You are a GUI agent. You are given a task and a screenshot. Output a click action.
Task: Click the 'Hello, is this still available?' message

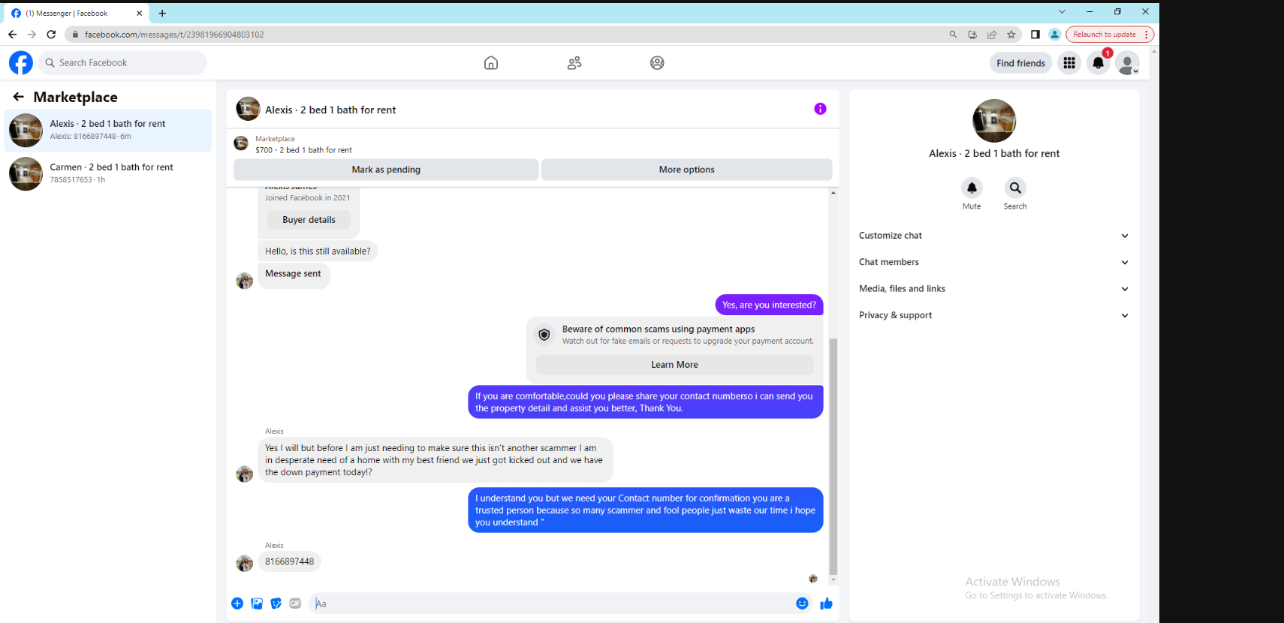tap(318, 251)
